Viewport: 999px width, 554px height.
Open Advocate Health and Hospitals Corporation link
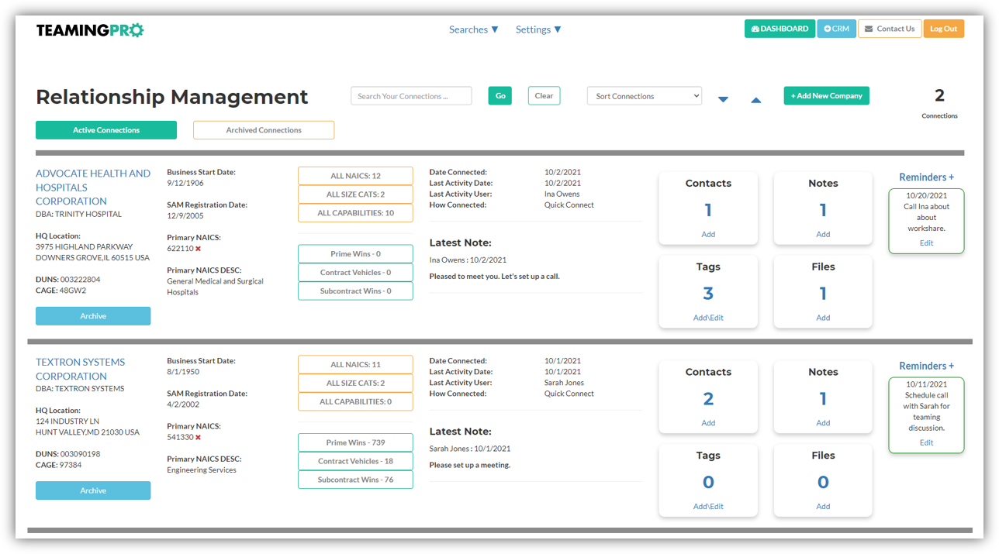pos(93,188)
